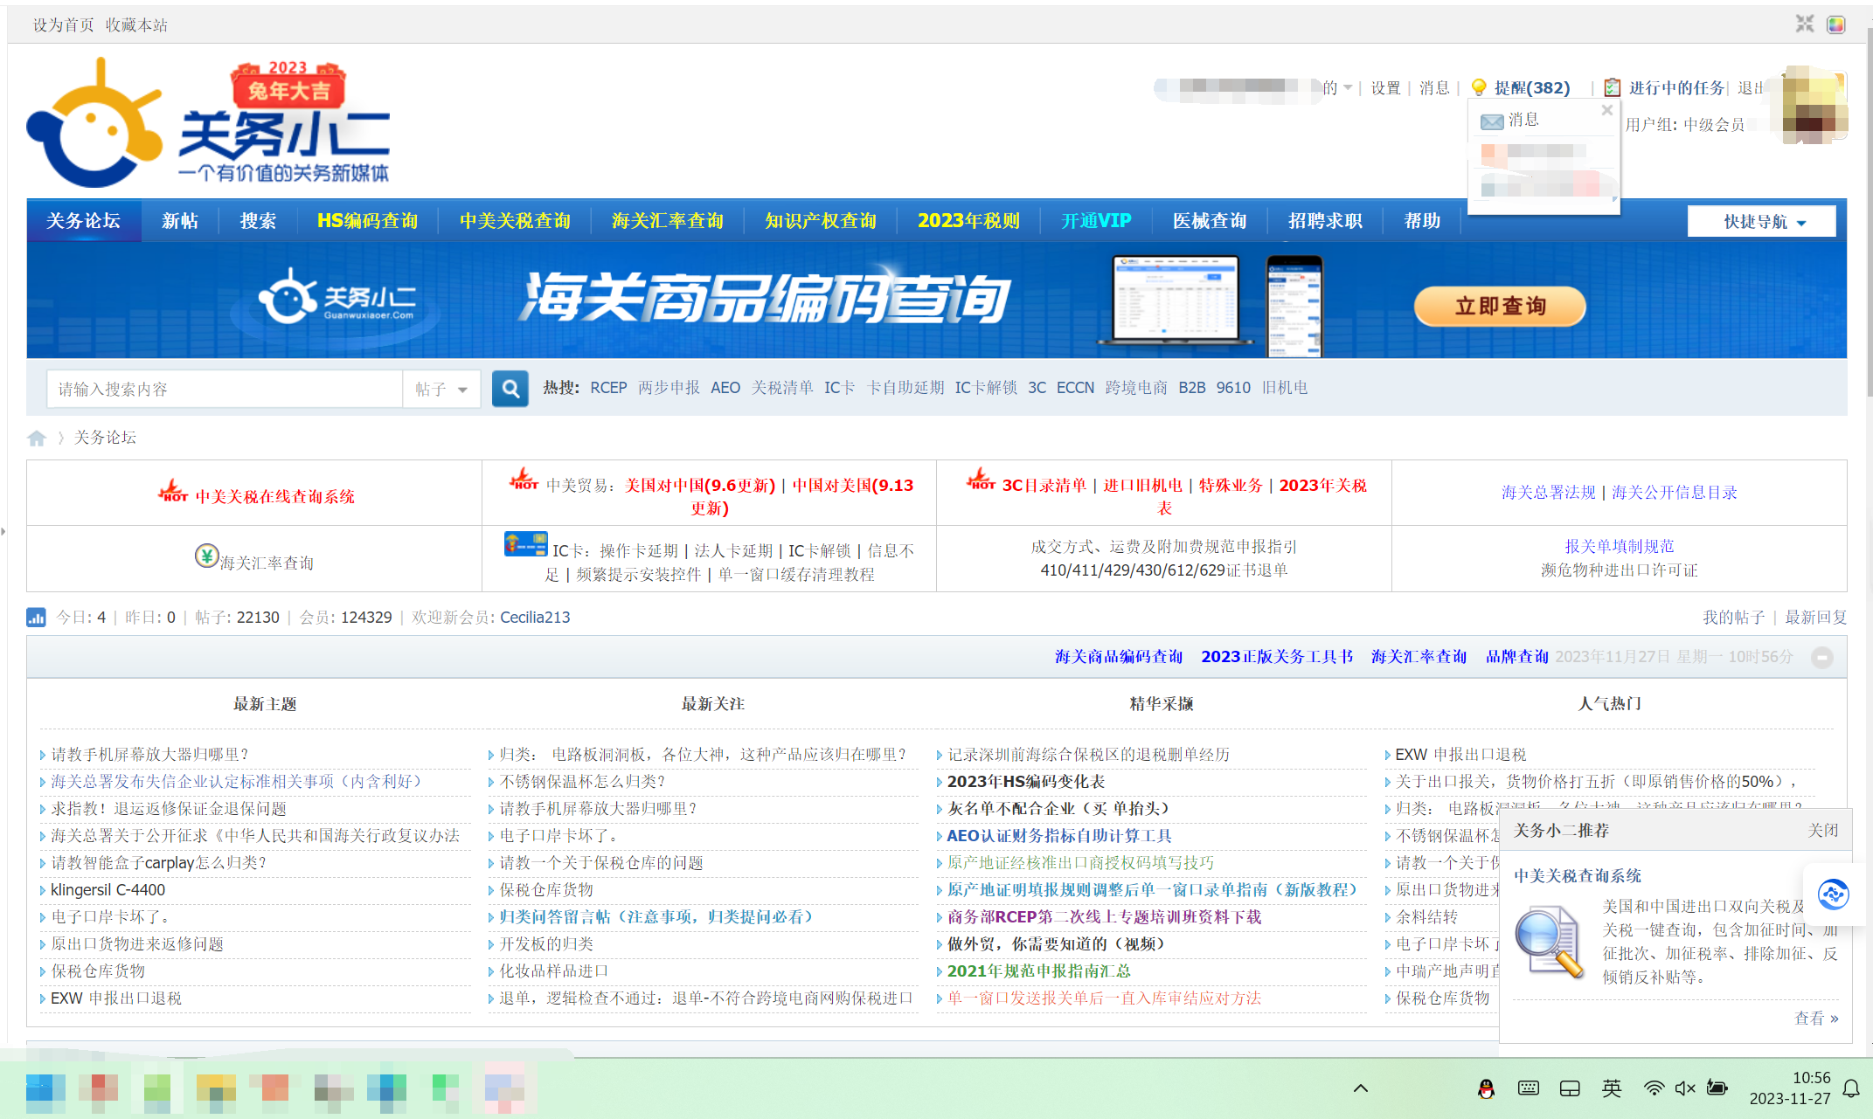Image resolution: width=1873 pixels, height=1119 pixels.
Task: Click the envelope icon in message popup
Action: tap(1491, 121)
